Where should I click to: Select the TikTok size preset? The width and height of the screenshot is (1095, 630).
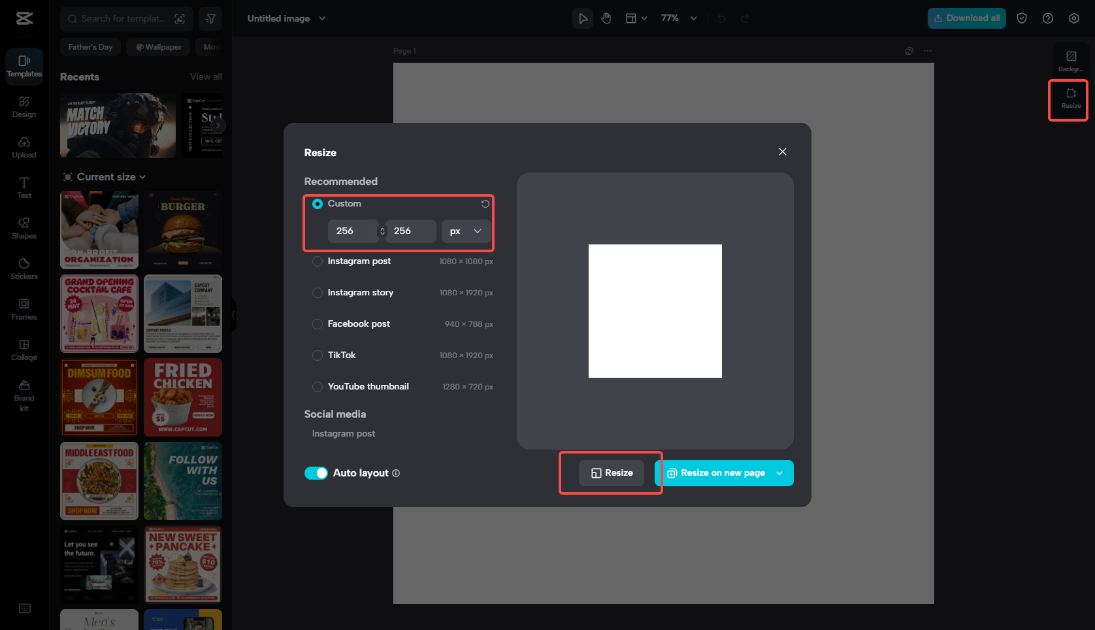[318, 356]
